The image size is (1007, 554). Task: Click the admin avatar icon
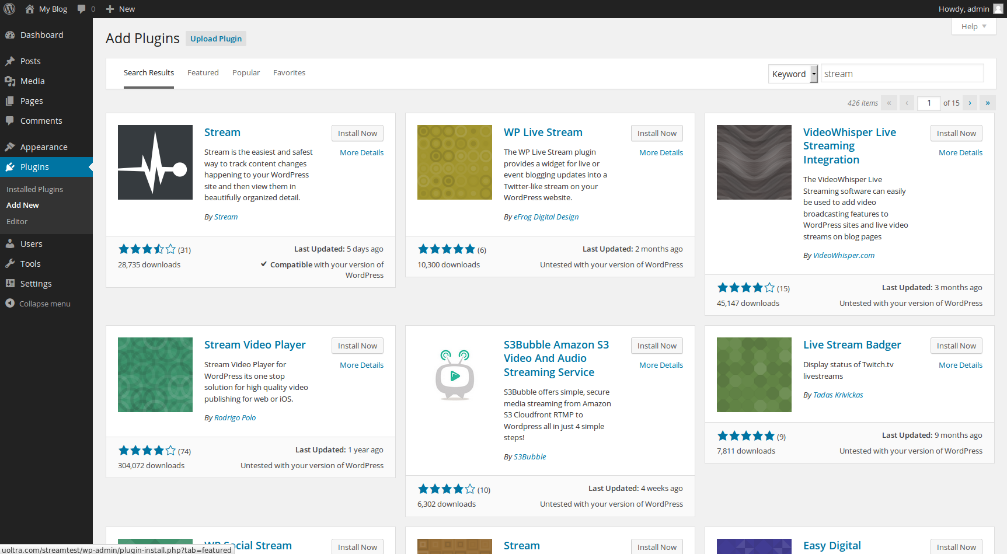point(998,9)
